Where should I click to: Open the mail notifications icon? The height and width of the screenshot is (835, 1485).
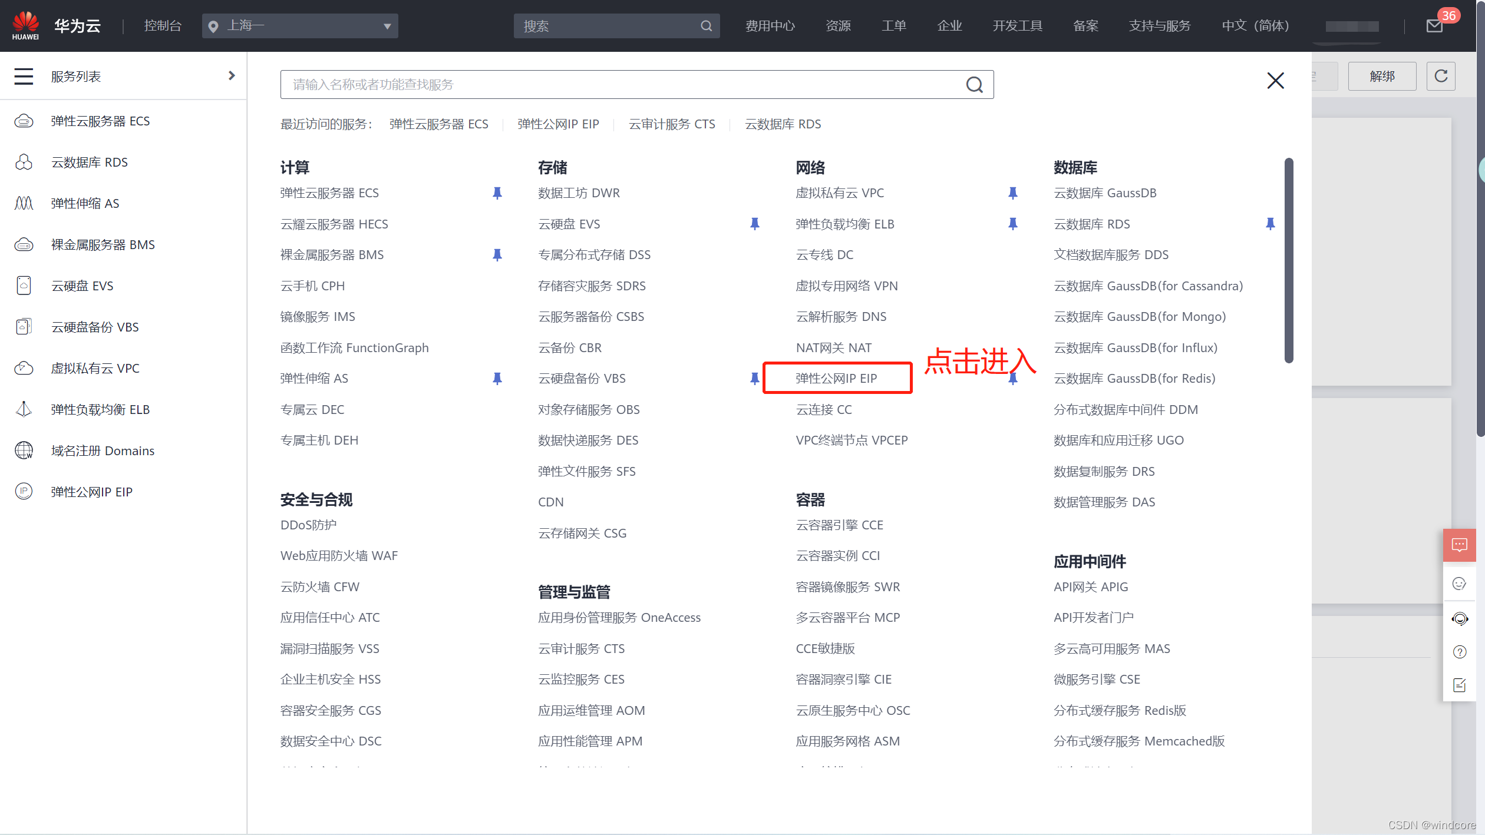1434,26
